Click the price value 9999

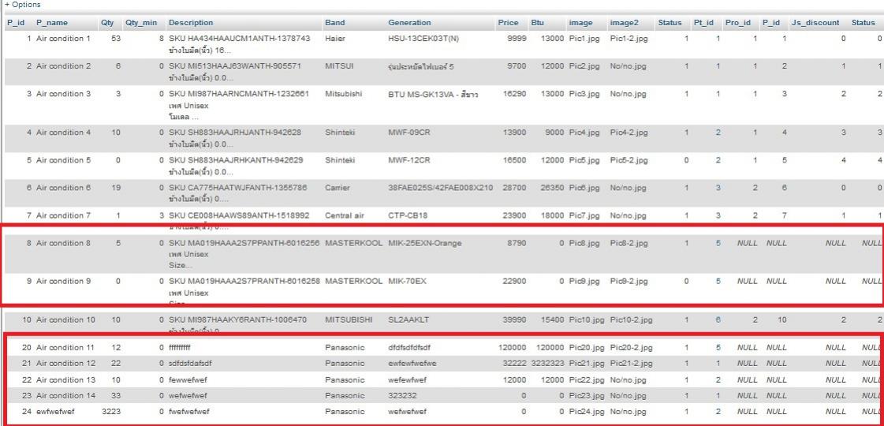pos(517,39)
